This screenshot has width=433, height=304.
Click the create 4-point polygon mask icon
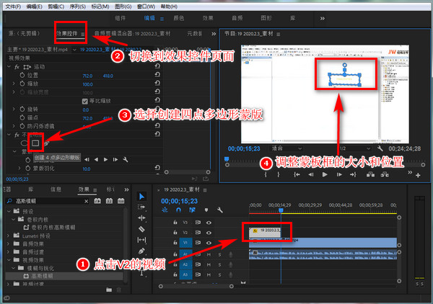35,143
